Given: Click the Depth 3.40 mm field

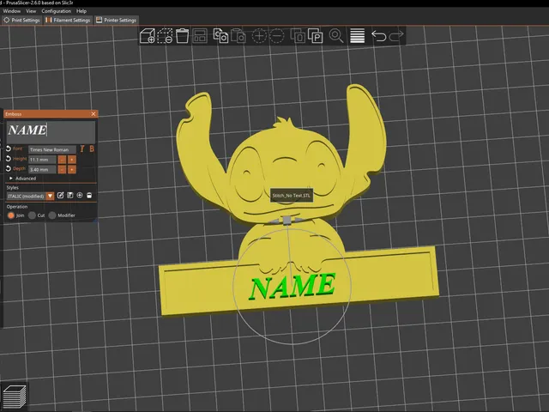Looking at the screenshot, I should click(42, 170).
